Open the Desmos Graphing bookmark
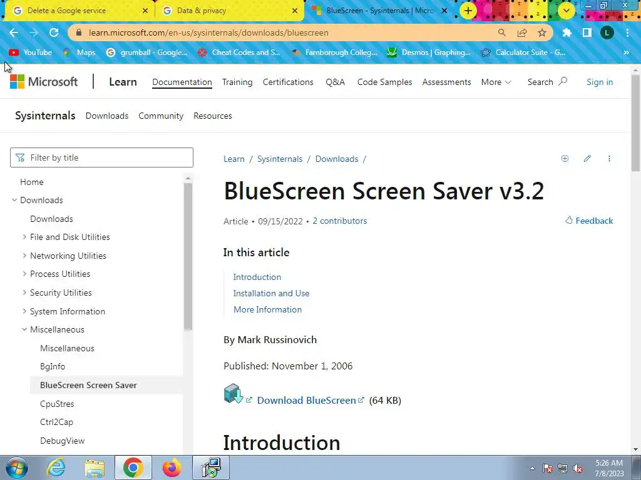This screenshot has height=480, width=641. click(428, 52)
